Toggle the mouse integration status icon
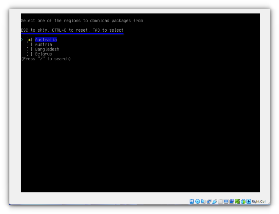279x214 pixels. click(243, 201)
